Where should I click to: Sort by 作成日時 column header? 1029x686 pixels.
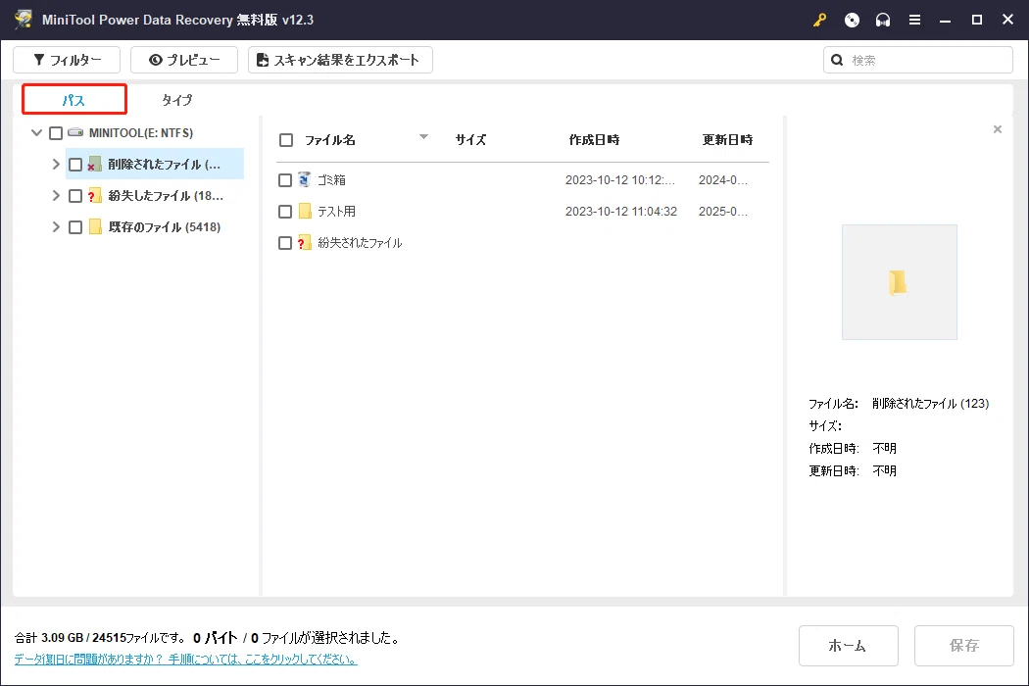tap(594, 139)
